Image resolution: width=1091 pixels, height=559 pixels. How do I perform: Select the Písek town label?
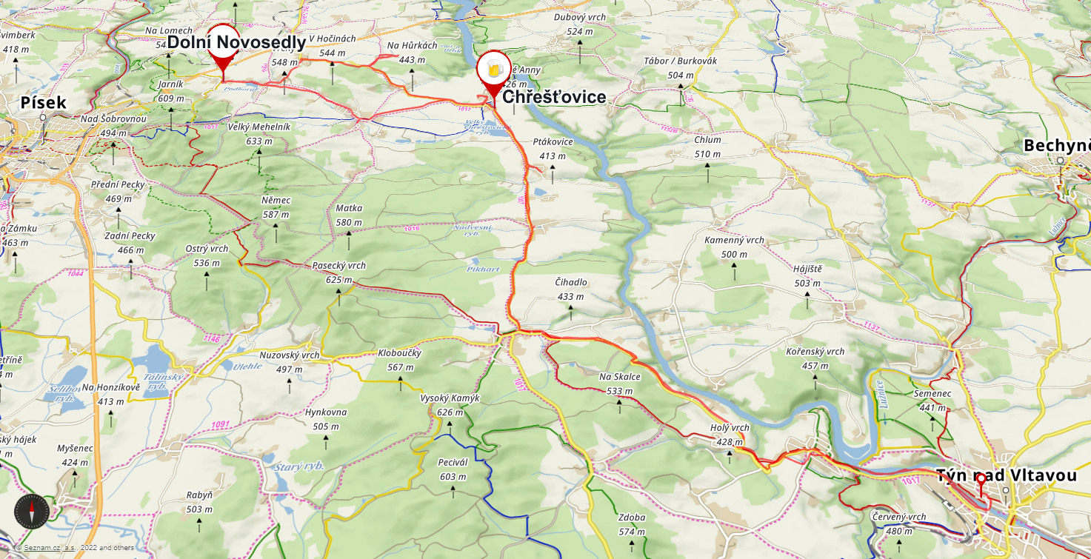tap(43, 103)
